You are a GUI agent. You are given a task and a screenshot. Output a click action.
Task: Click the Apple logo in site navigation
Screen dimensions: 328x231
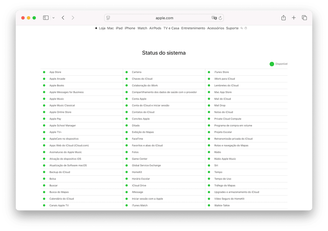click(96, 28)
